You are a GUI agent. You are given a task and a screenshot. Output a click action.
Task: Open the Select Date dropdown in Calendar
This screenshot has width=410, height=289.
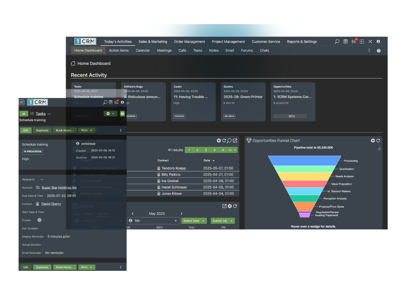point(194,221)
